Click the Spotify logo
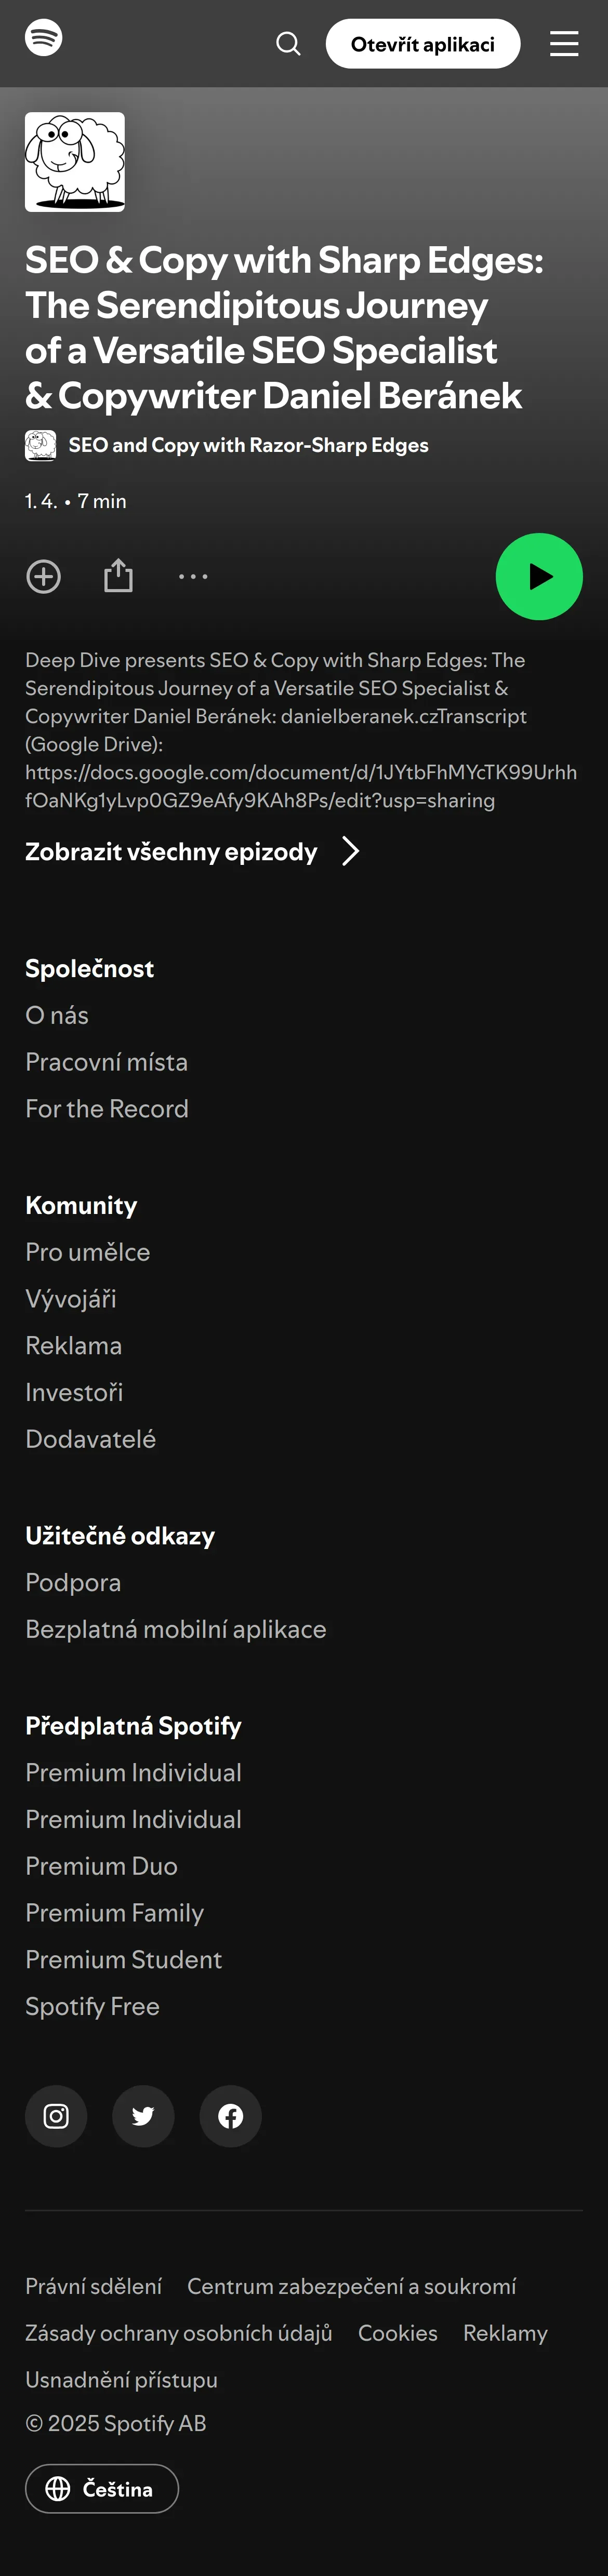Screen dimensions: 608x2576 coord(43,38)
